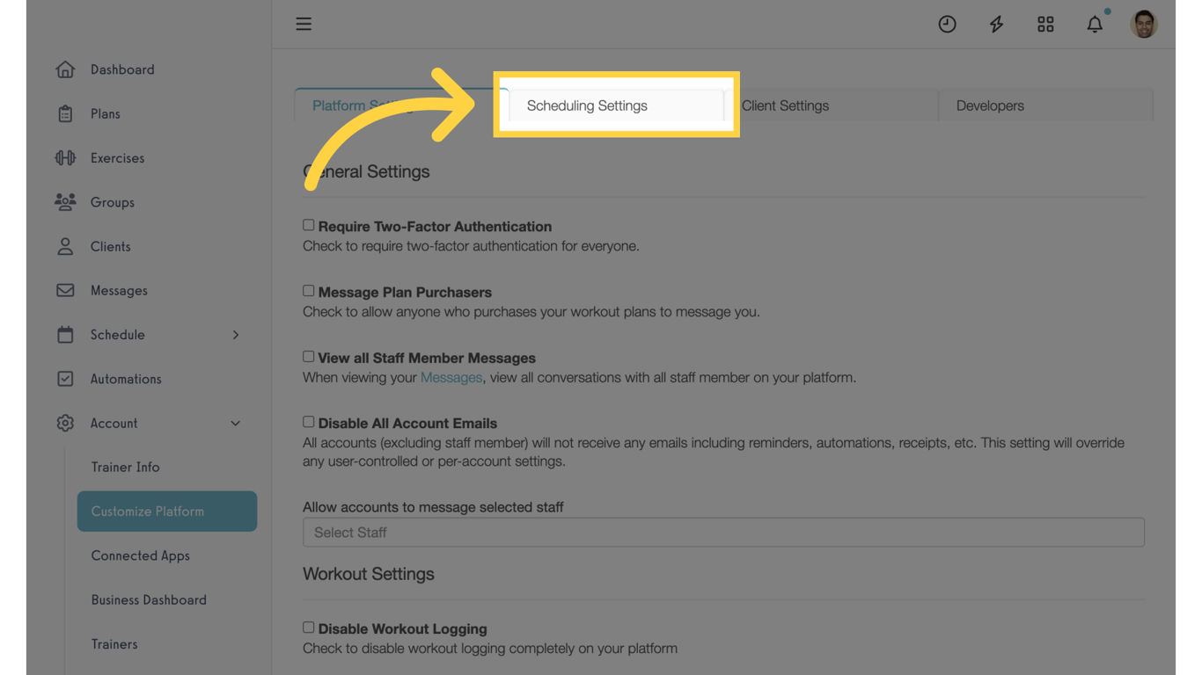Switch to the Scheduling Settings tab
Screen dimensions: 1202x675
(586, 105)
